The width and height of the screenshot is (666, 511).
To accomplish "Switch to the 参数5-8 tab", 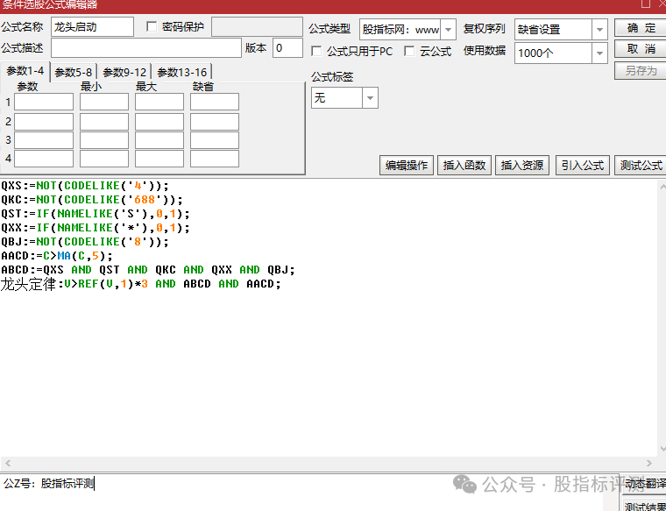I will (x=74, y=72).
